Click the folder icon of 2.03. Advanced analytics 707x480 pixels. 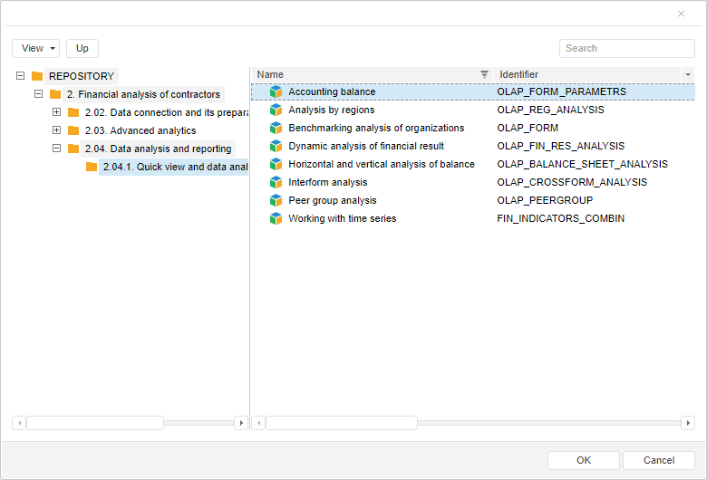tap(73, 130)
